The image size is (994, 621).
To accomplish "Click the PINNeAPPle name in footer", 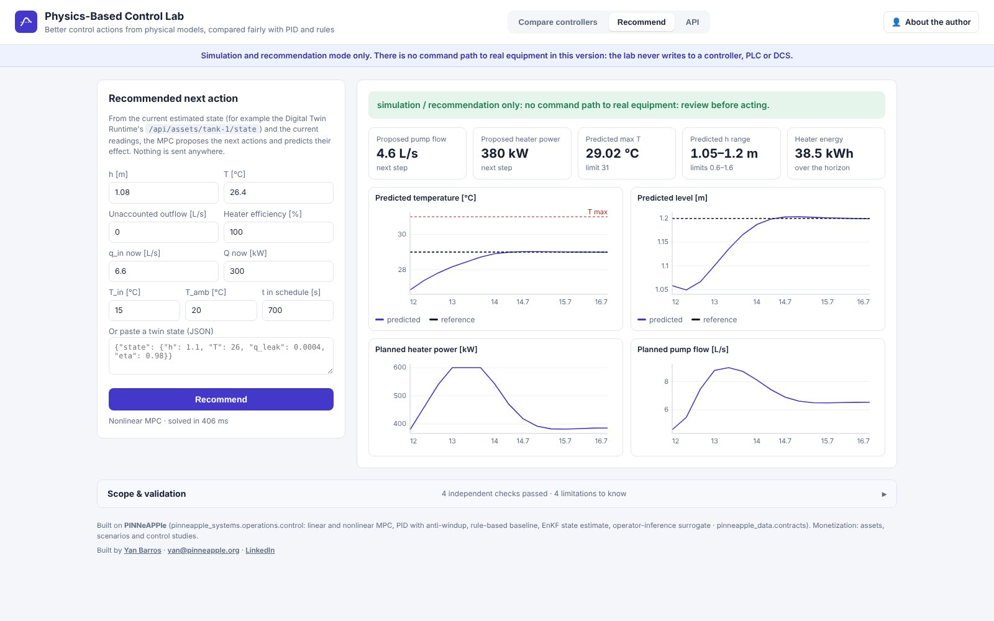I will pyautogui.click(x=145, y=525).
